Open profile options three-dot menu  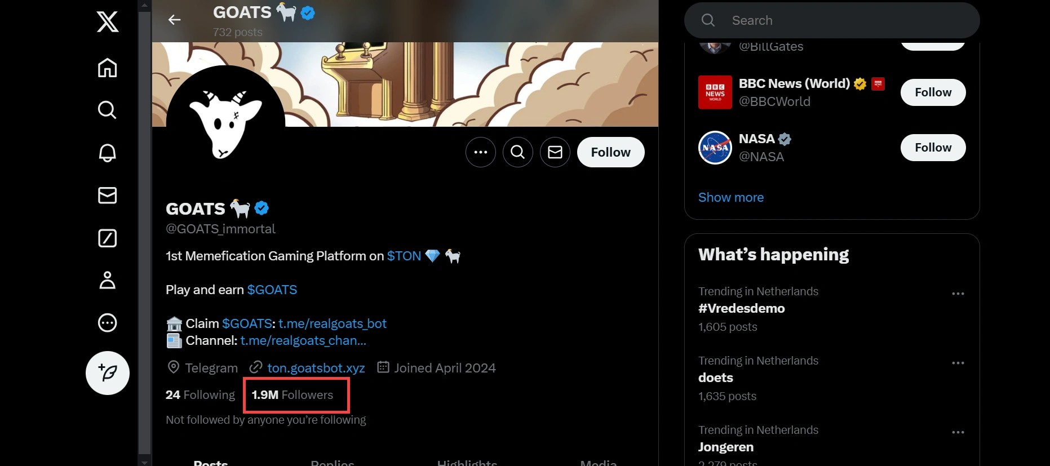pos(480,152)
